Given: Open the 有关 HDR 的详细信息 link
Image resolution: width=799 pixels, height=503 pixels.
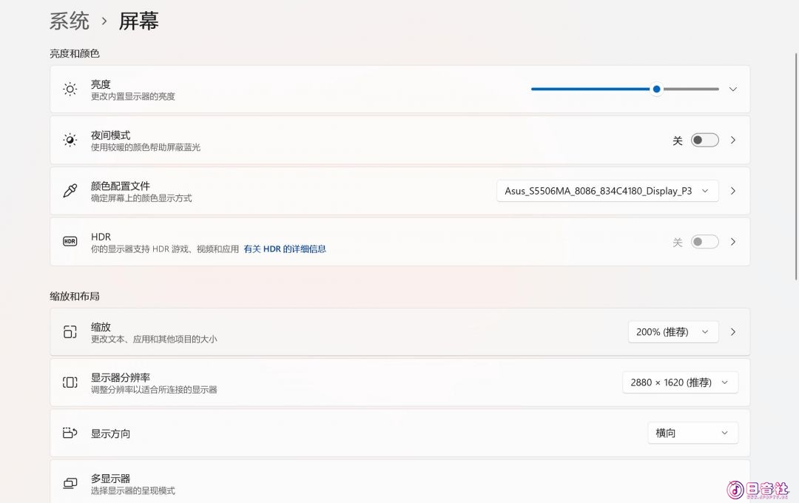Looking at the screenshot, I should [285, 249].
